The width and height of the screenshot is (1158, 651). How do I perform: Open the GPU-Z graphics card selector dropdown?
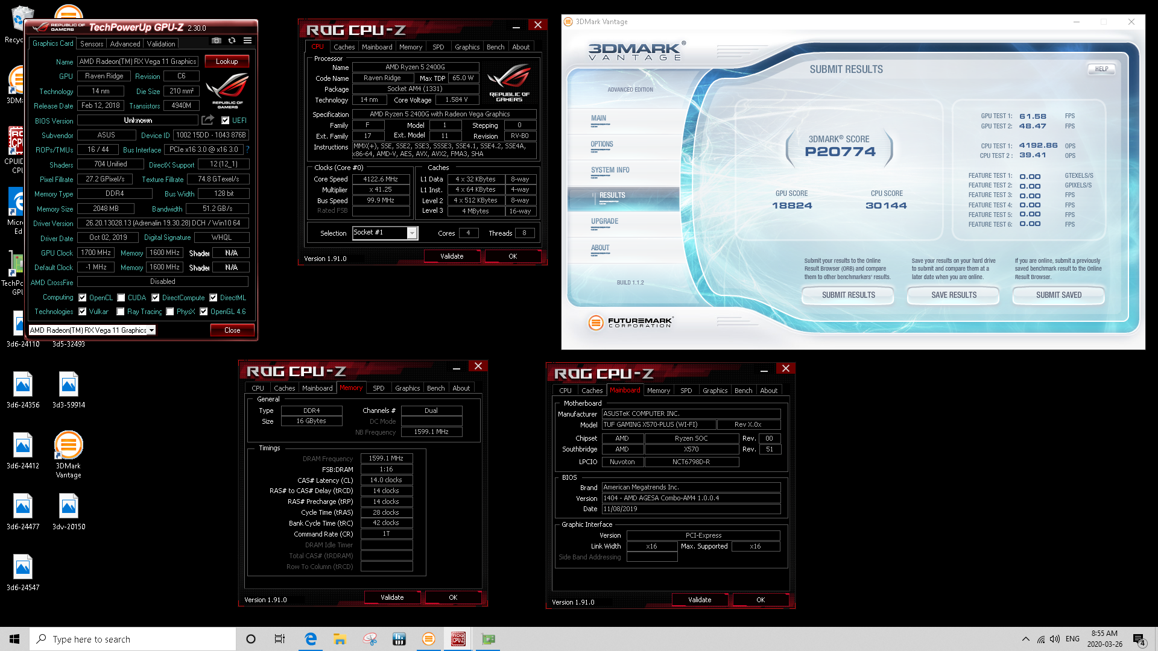92,330
